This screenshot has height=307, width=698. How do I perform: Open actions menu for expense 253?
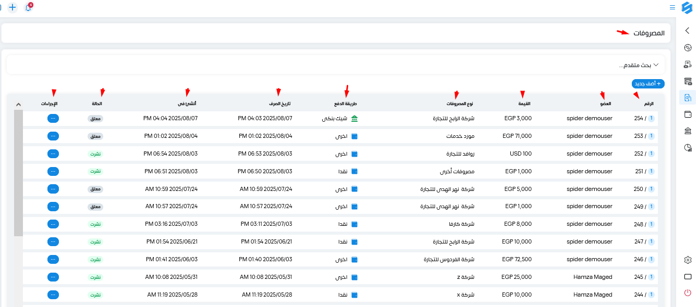(53, 136)
